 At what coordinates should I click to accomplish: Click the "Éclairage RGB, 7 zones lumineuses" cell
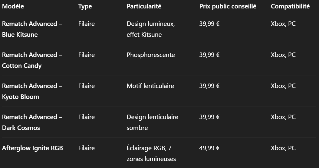tap(151, 153)
